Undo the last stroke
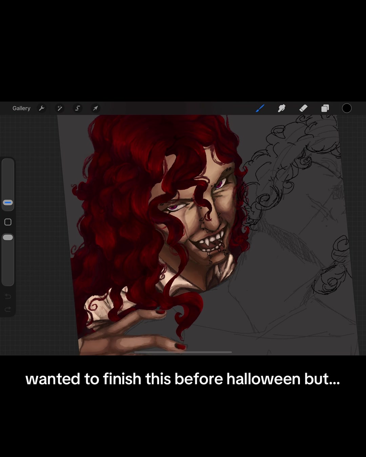Image resolution: width=366 pixels, height=457 pixels. point(8,297)
